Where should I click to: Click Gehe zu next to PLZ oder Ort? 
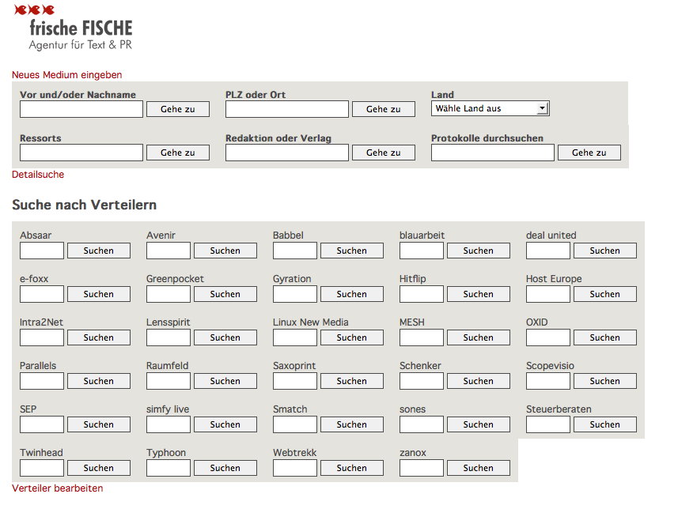coord(384,109)
